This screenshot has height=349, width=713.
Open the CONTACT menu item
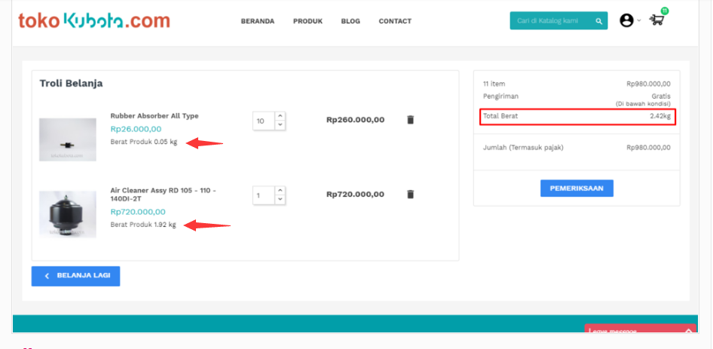(x=395, y=21)
